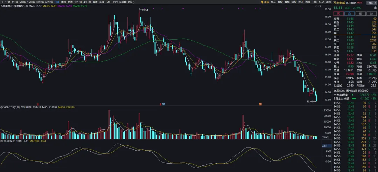The height and width of the screenshot is (172, 378).
Task: Open the 叠加 overlay menu
Action: (x=287, y=2)
